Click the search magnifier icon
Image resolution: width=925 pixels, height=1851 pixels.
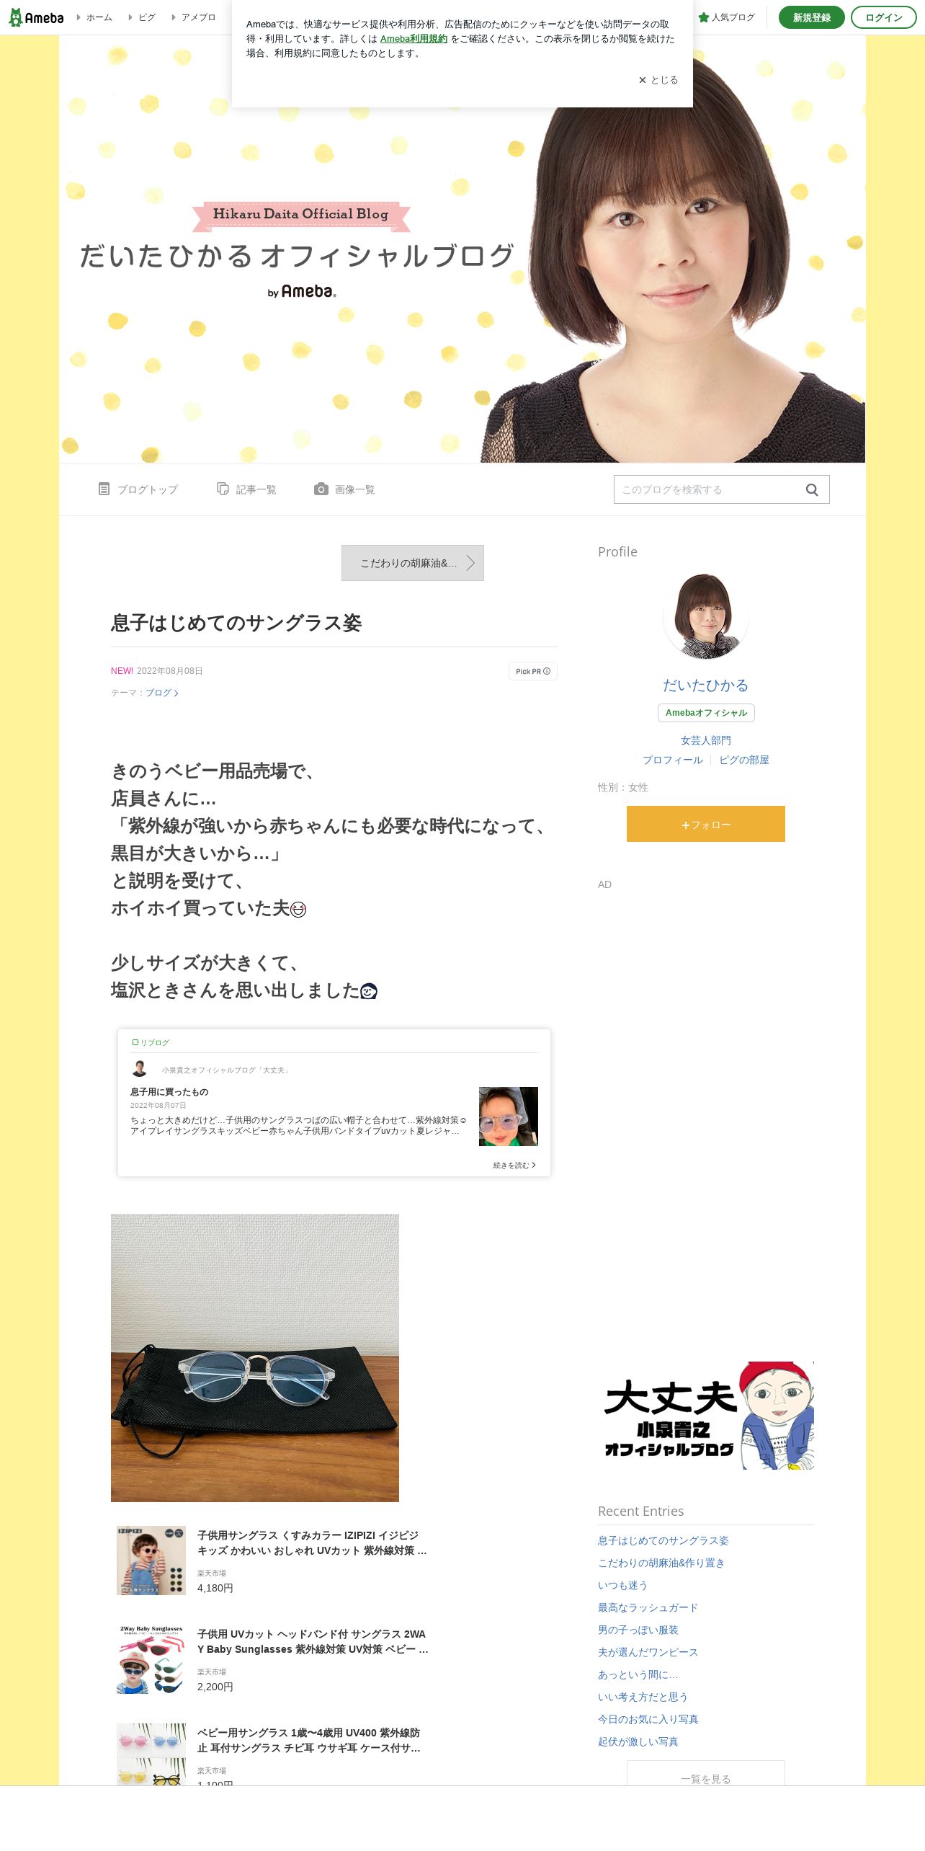click(812, 489)
